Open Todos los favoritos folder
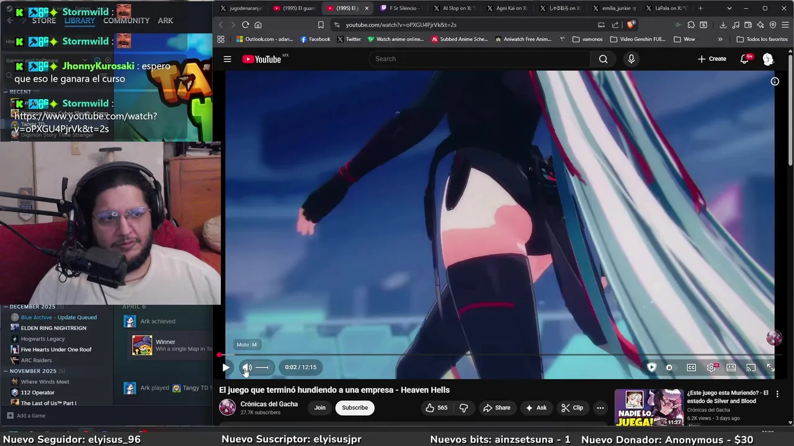 coord(762,39)
